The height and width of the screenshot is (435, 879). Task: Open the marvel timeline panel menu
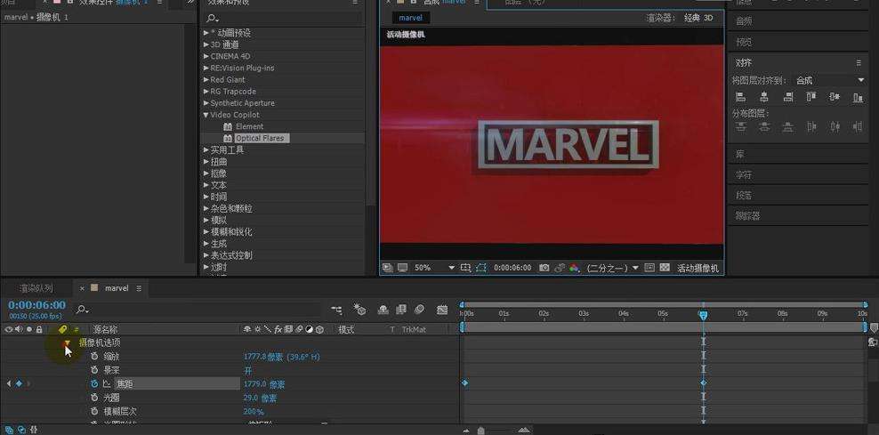pyautogui.click(x=139, y=288)
